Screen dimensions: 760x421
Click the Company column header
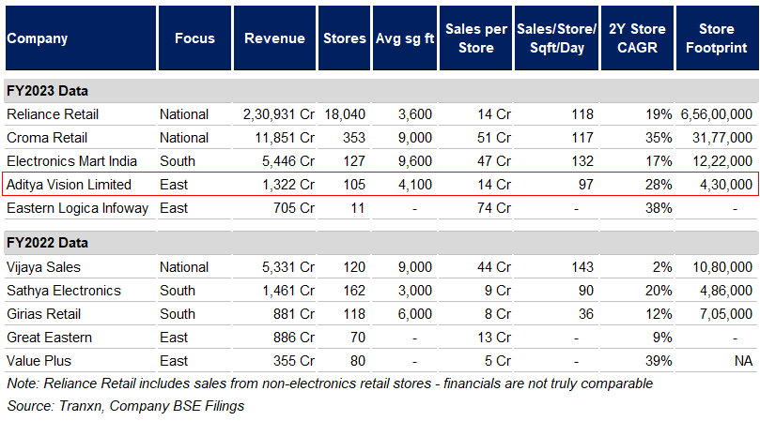[81, 38]
